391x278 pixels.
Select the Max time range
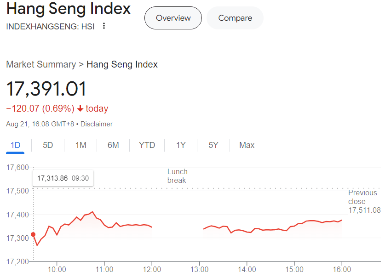tap(247, 145)
